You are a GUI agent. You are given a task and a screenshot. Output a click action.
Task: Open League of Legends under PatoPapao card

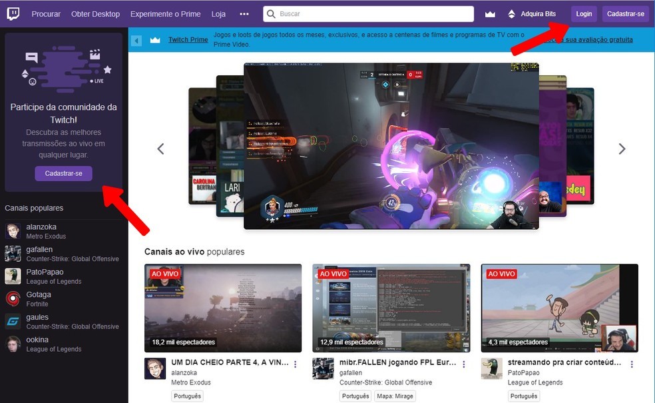click(x=535, y=382)
